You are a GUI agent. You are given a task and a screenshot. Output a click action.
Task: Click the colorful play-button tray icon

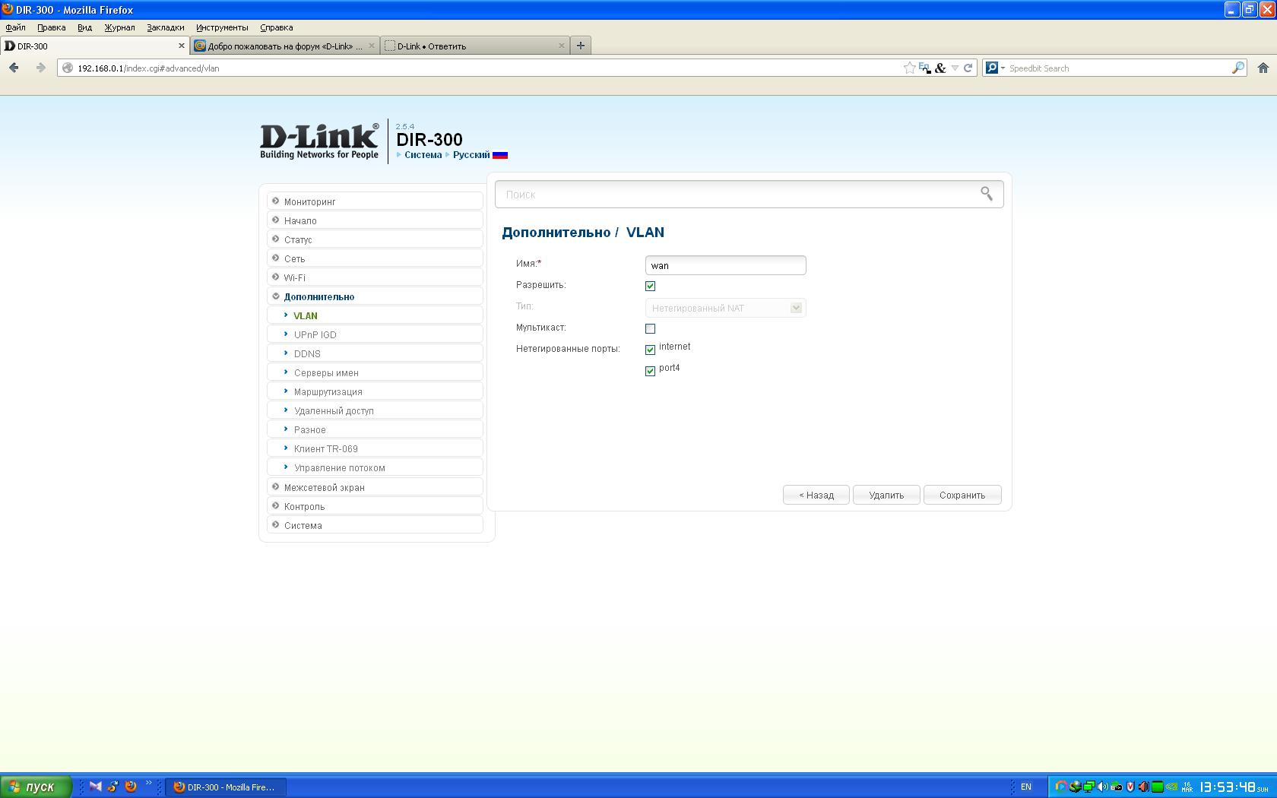pos(1061,787)
